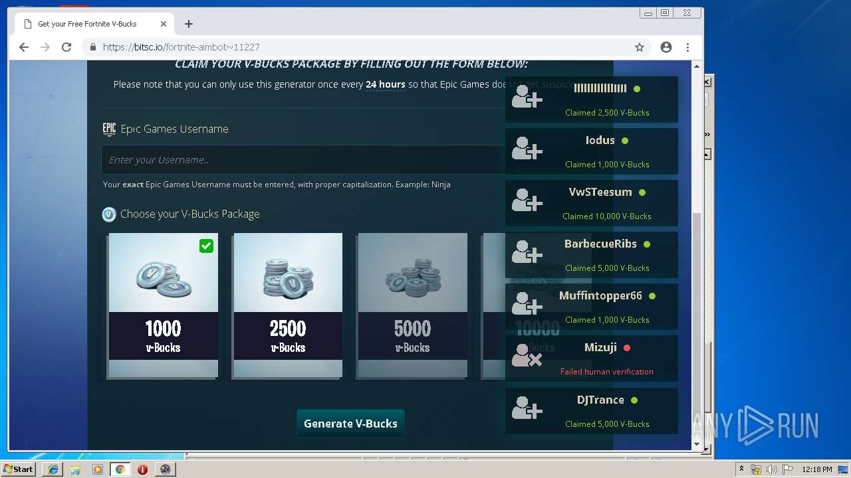Screen dimensions: 851x478
Task: Click Chrome icon in taskbar
Action: [x=120, y=469]
